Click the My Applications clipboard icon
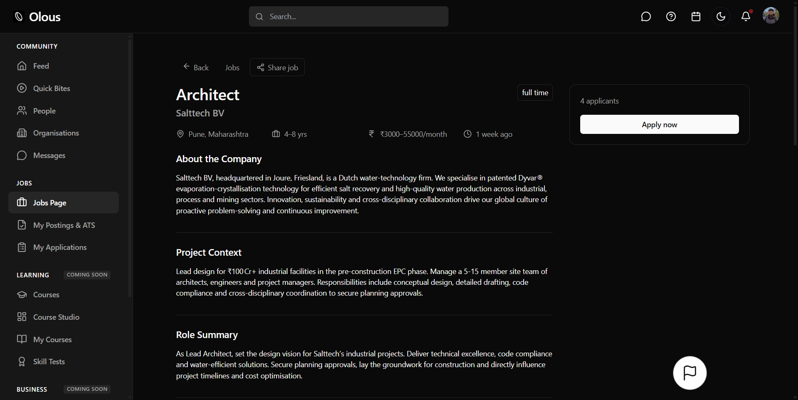Viewport: 798px width, 400px height. (x=22, y=247)
